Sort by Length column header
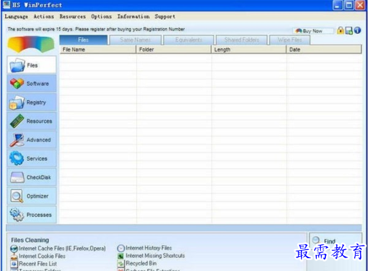370x271 pixels. [249, 50]
